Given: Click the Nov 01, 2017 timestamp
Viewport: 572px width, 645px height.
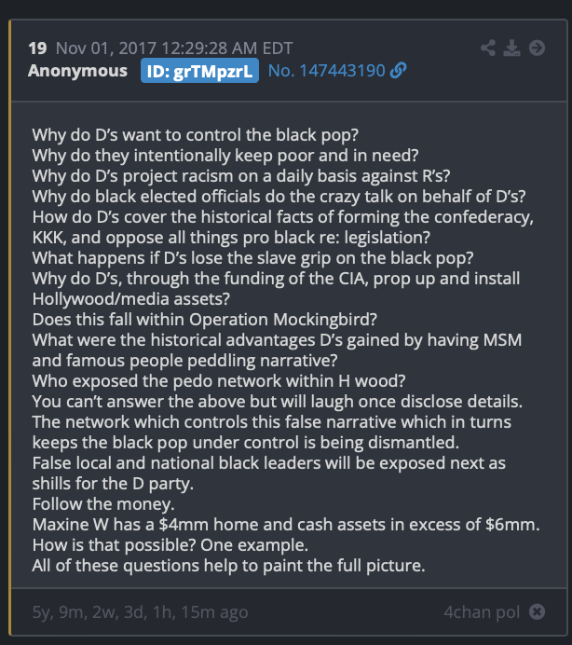Looking at the screenshot, I should click(174, 48).
